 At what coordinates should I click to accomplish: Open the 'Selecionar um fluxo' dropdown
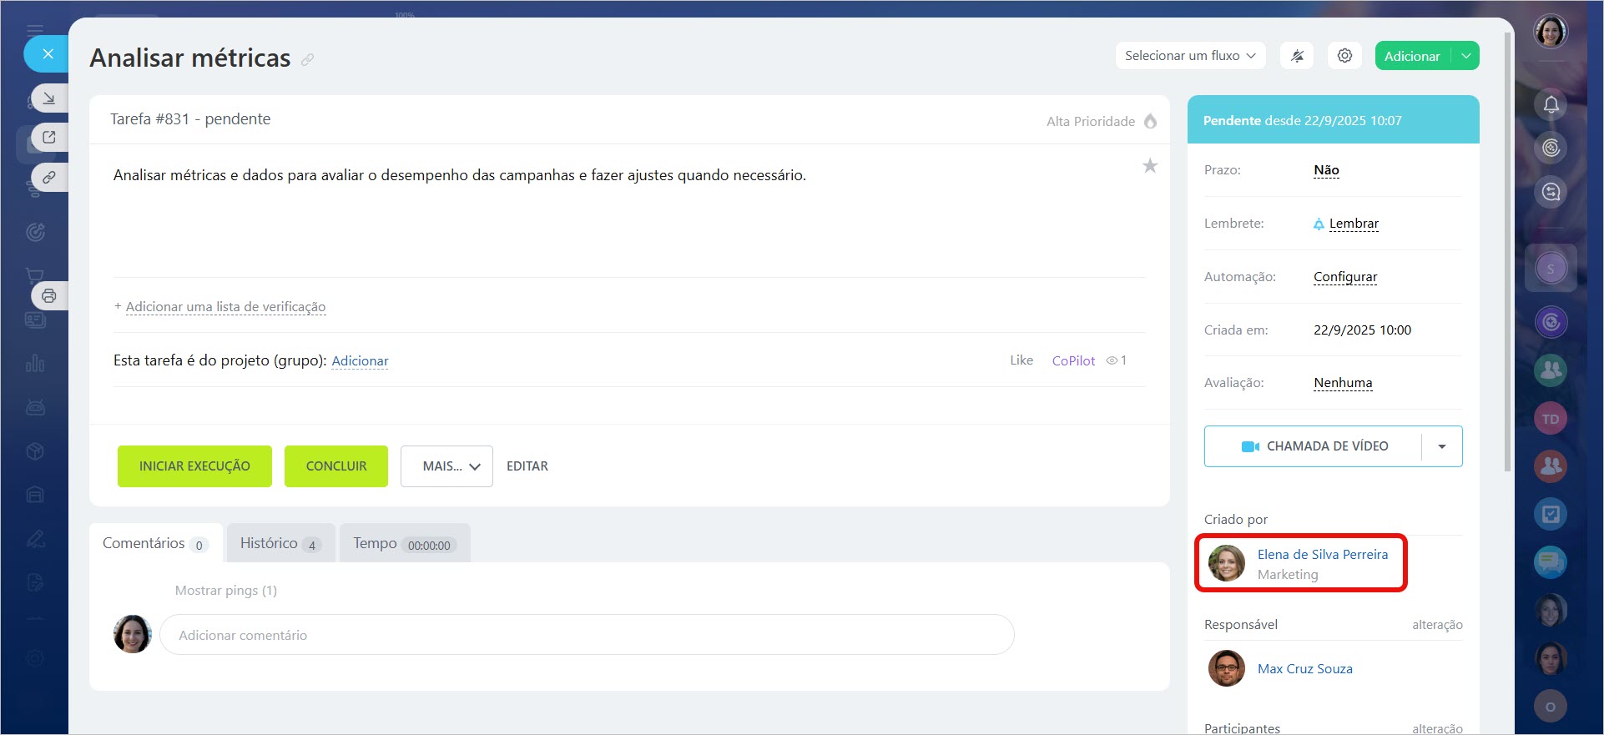pos(1190,56)
